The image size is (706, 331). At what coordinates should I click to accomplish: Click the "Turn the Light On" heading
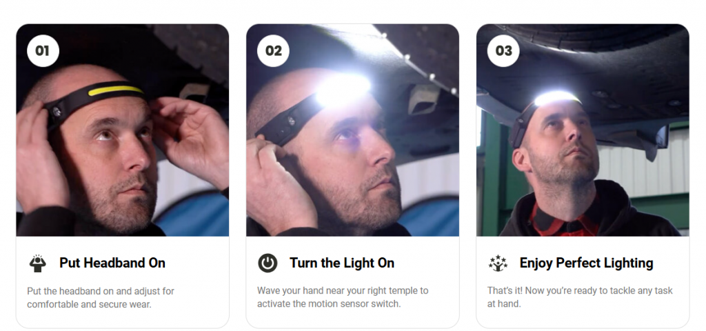click(342, 263)
